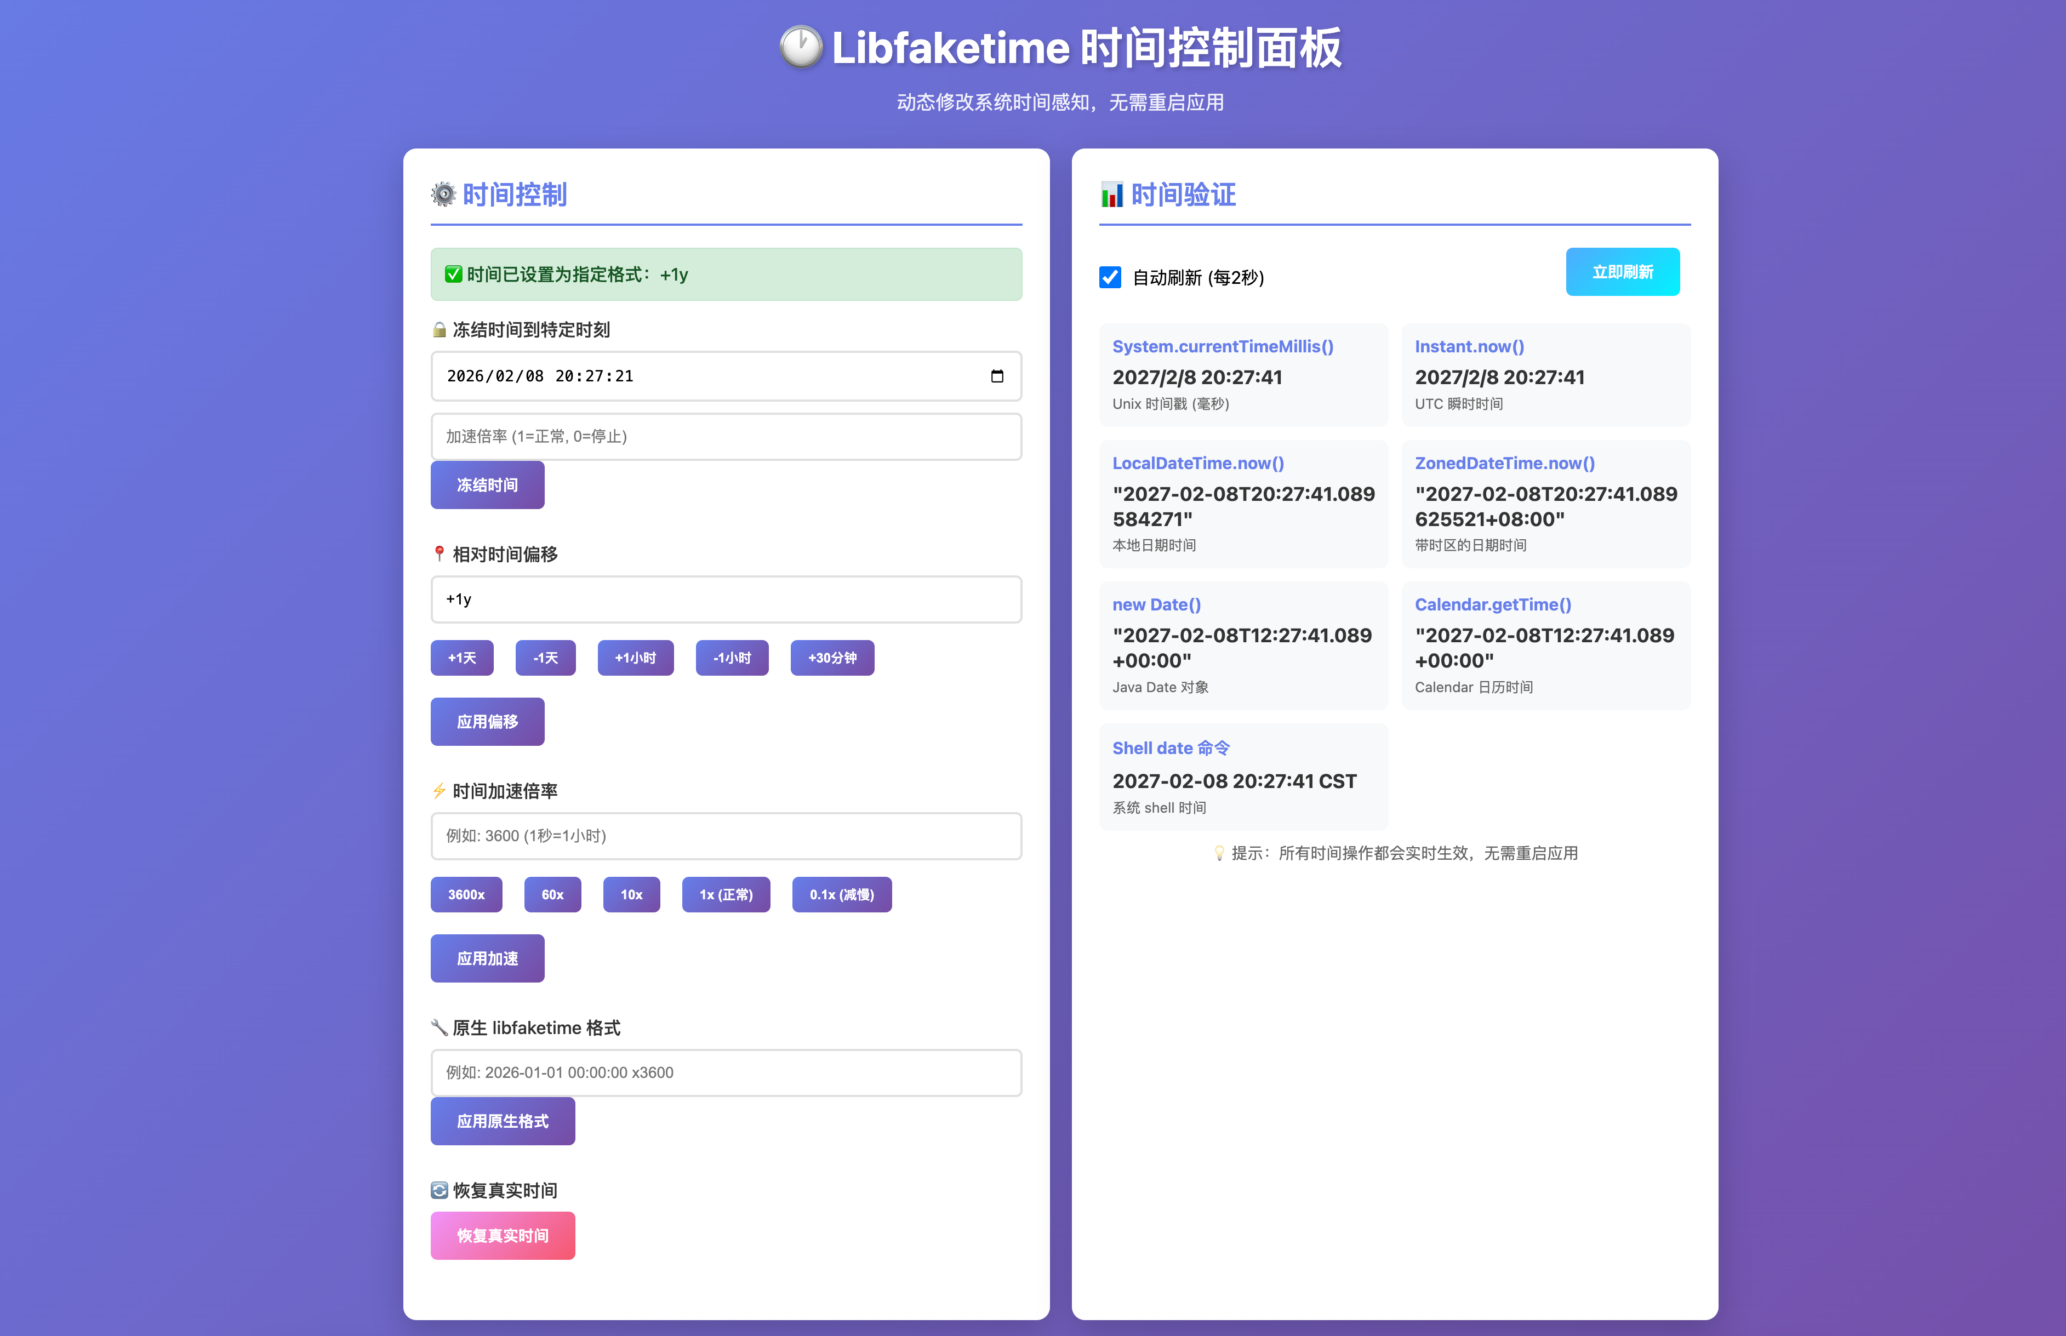Image resolution: width=2066 pixels, height=1336 pixels.
Task: Click the wrench icon next to 原生 libfaketime 格式
Action: (439, 1027)
